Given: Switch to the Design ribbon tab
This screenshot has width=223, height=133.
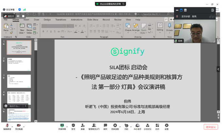Looking at the screenshot, I should (x=47, y=20).
